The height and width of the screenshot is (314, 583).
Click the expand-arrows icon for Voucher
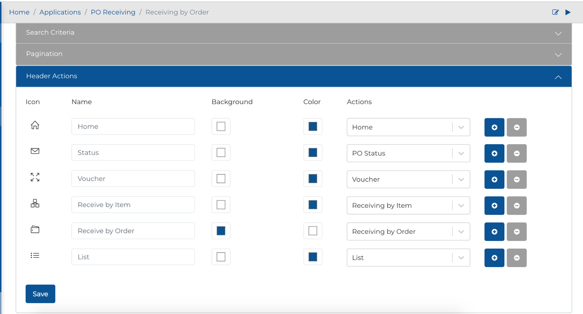35,177
